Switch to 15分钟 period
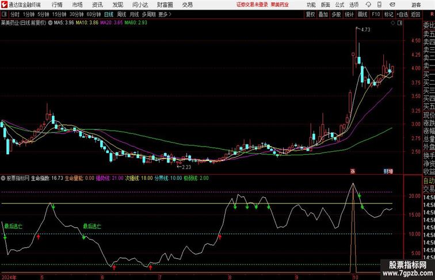This screenshot has width=435, height=280. 59,14
